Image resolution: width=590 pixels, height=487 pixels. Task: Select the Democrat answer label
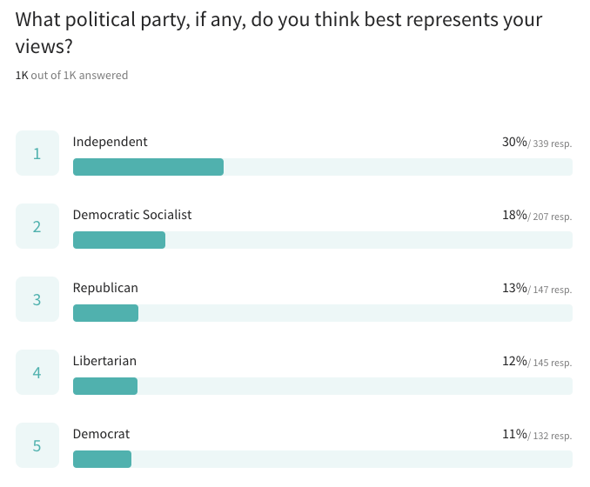[x=101, y=434]
